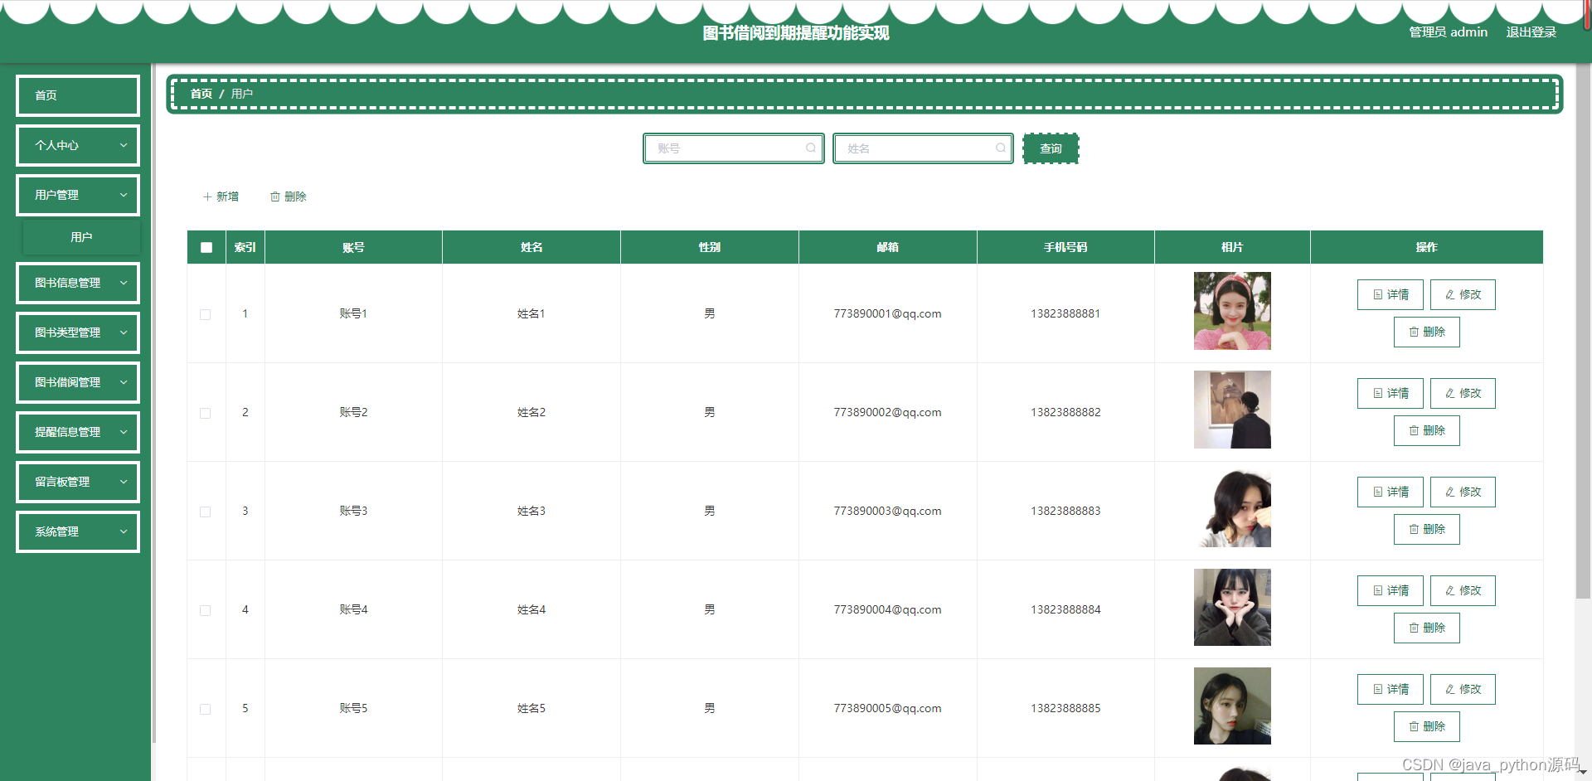Open 修改 for row 账号4
Image resolution: width=1592 pixels, height=781 pixels.
point(1463,590)
